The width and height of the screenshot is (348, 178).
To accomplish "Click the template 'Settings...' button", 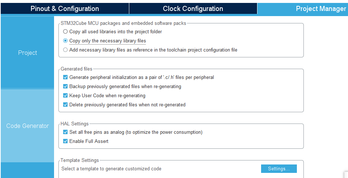I will pos(279,169).
